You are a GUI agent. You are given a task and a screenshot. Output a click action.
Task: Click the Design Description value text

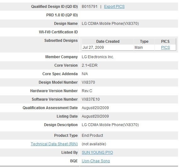click(x=110, y=125)
